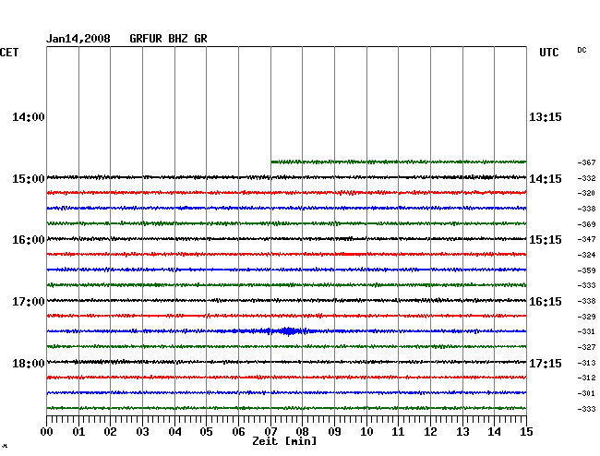Viewport: 600px width, 456px height.
Task: Click minute label 12 on time axis
Action: (430, 432)
